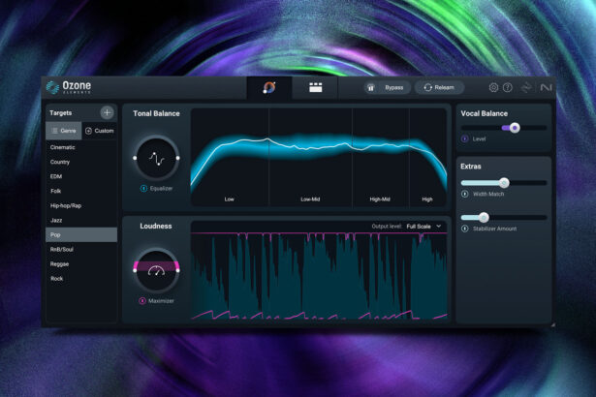Choose the Reggae genre target
The width and height of the screenshot is (596, 397).
click(x=81, y=264)
